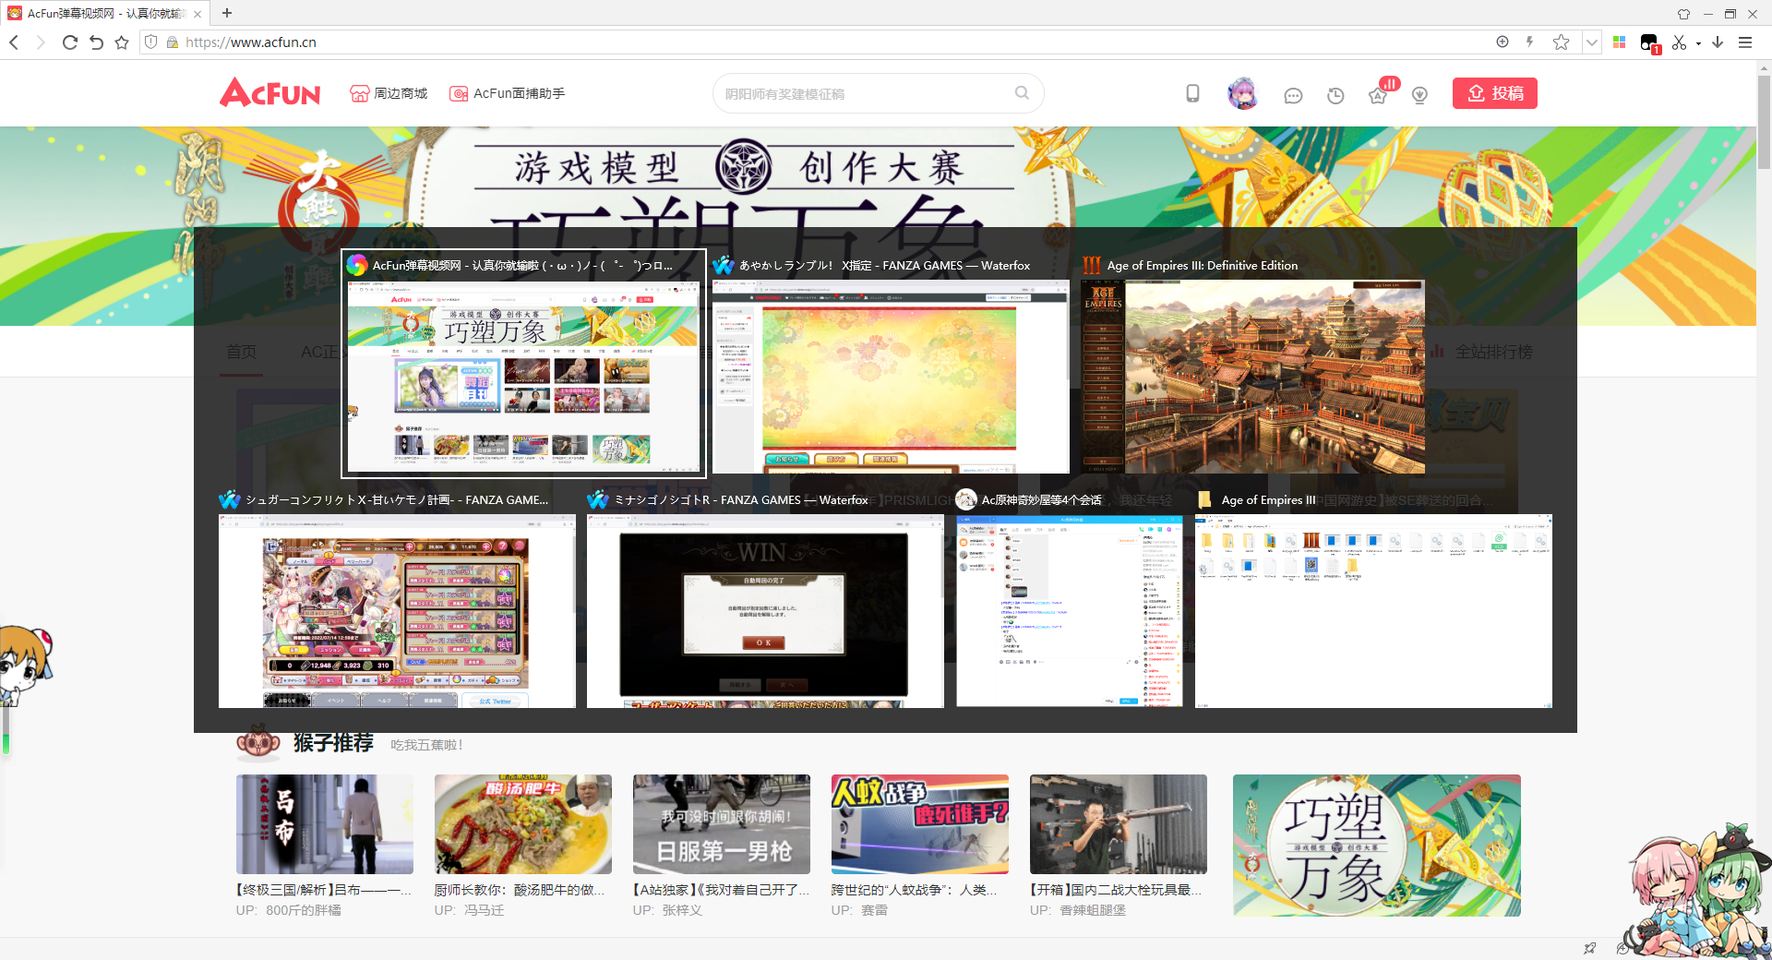Viewport: 1772px width, 960px height.
Task: Open the colorful grid apps extension icon
Action: click(x=1619, y=42)
